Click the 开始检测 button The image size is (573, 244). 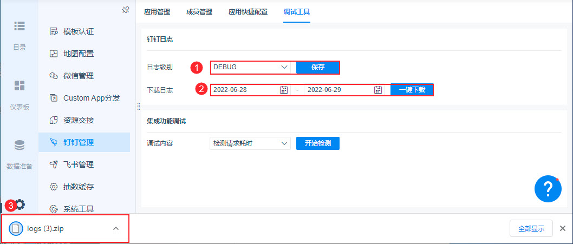318,143
